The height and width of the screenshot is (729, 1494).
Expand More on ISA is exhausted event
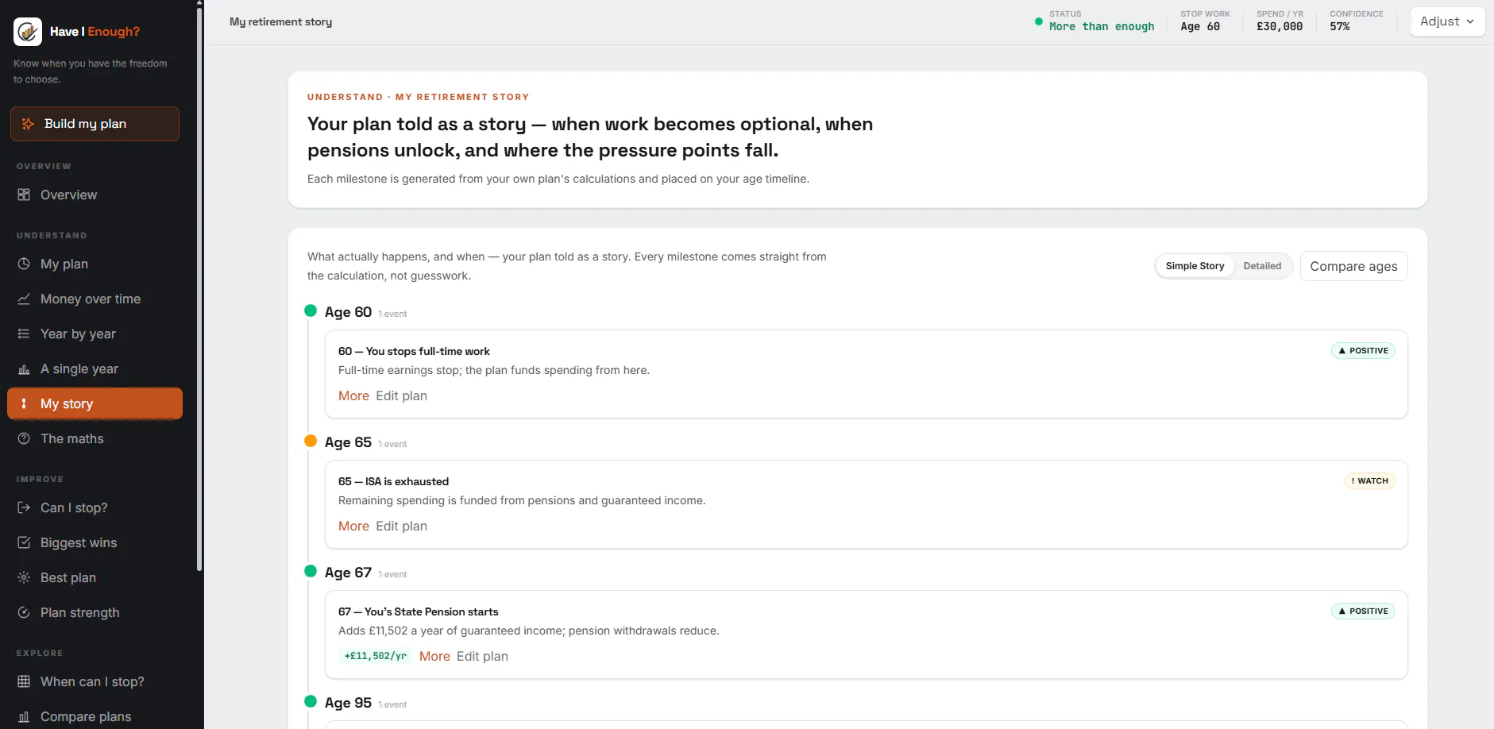[353, 526]
